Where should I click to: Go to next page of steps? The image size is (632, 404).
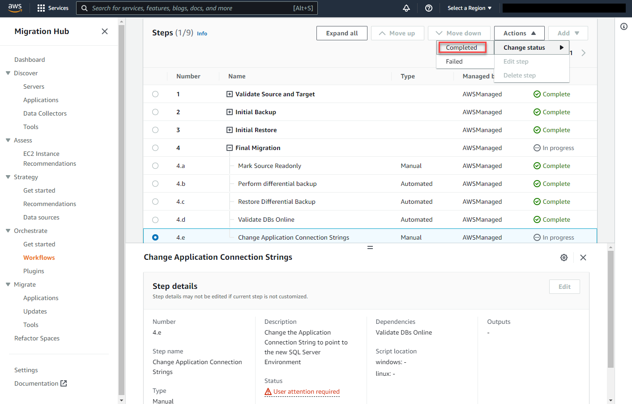click(x=583, y=53)
